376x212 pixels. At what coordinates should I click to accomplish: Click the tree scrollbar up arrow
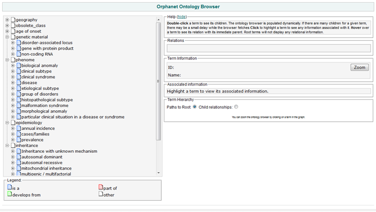tap(158, 20)
